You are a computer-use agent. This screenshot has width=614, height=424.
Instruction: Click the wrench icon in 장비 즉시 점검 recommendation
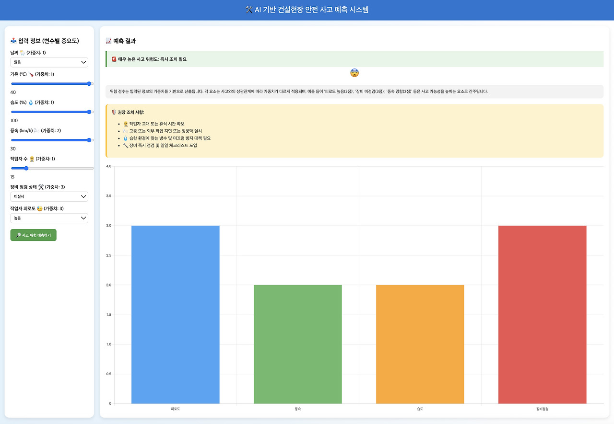(125, 145)
